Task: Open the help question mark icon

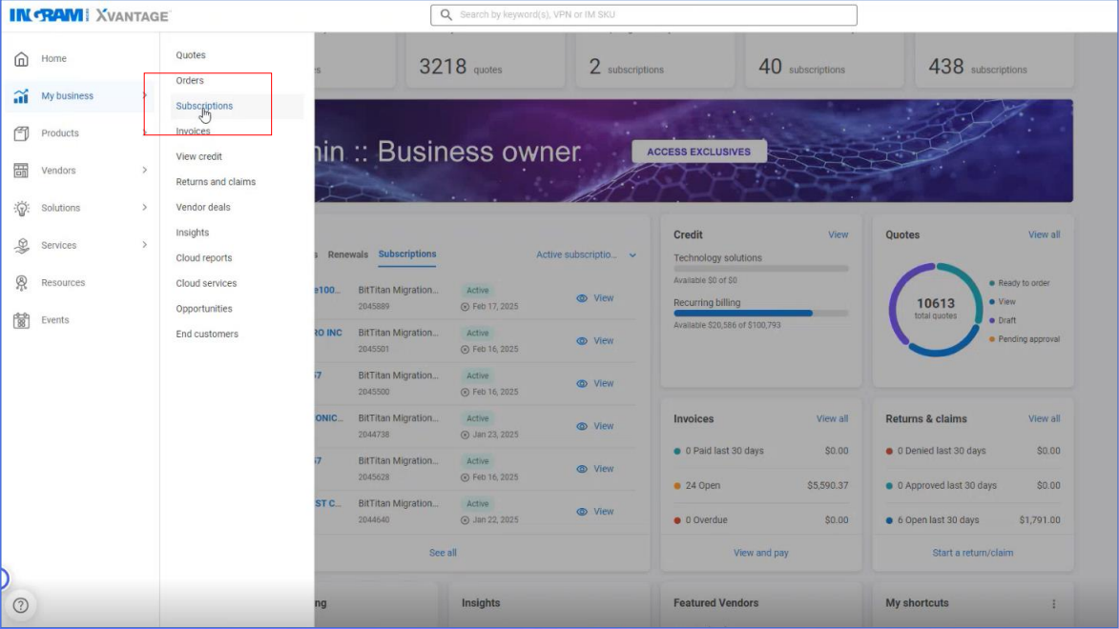Action: click(21, 605)
